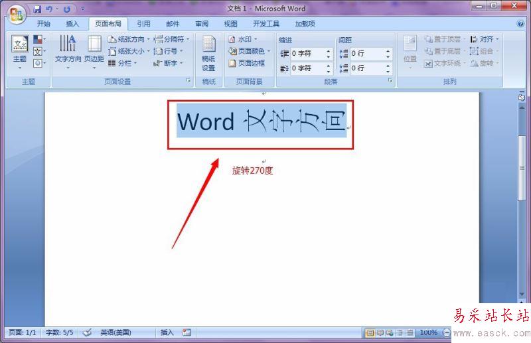Save document via quick access icon
The width and height of the screenshot is (531, 343).
tap(37, 9)
